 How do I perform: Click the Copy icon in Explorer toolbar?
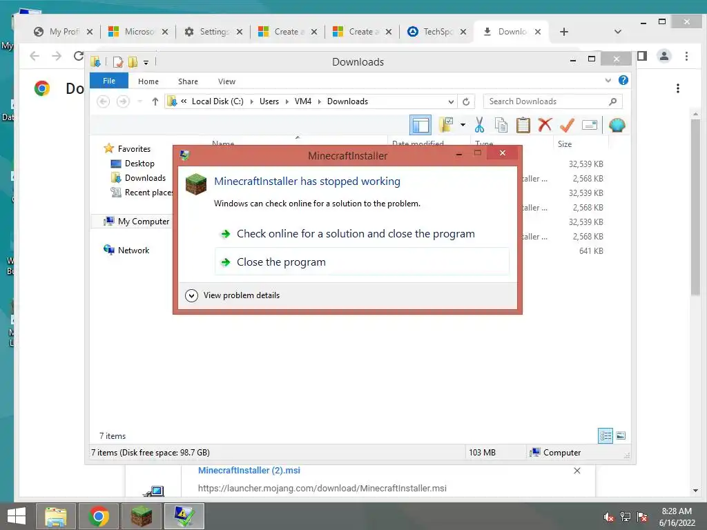[x=501, y=125]
